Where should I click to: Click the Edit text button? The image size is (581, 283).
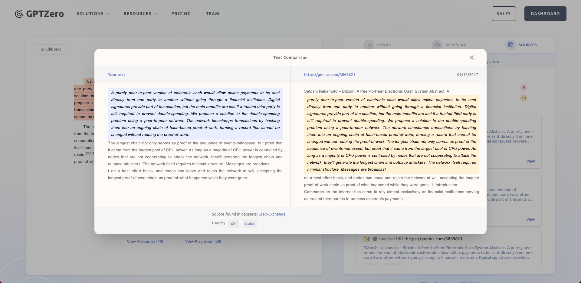[51, 49]
